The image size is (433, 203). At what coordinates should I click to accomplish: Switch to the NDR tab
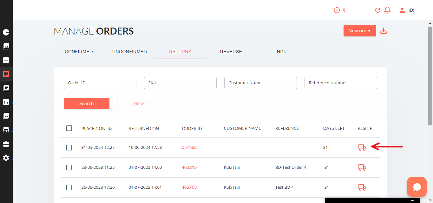(x=282, y=52)
